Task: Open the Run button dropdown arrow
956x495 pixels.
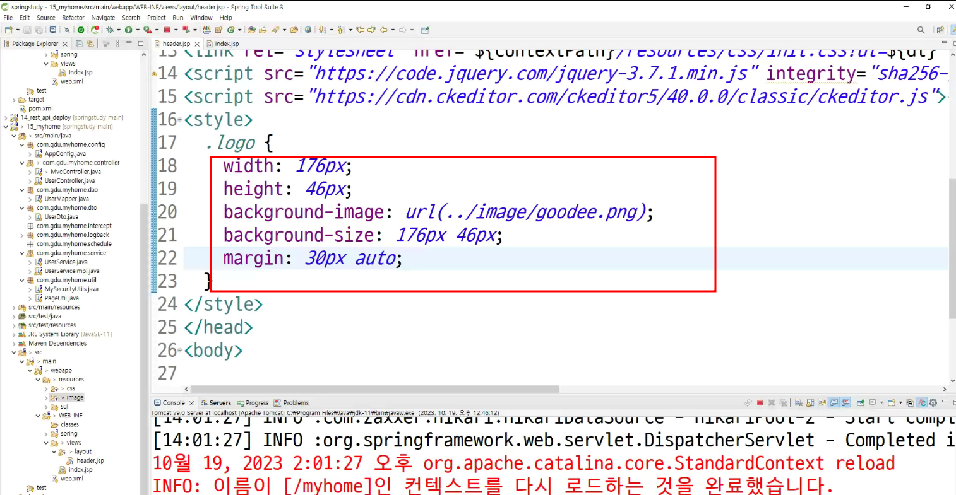Action: pos(137,30)
